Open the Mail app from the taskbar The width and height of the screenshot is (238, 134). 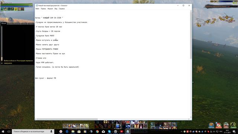(x=103, y=131)
